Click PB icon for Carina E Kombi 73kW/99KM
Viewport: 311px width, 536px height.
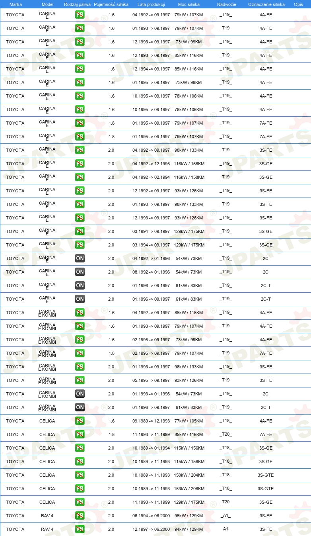click(80, 340)
